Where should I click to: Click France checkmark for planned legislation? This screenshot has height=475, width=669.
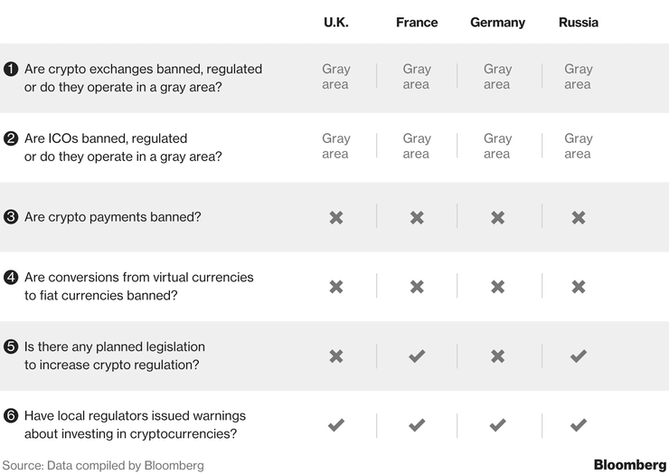coord(417,356)
